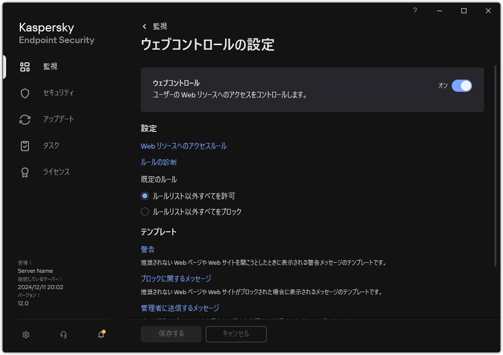Click the セキュリティ shield icon
The height and width of the screenshot is (355, 503).
coord(25,93)
